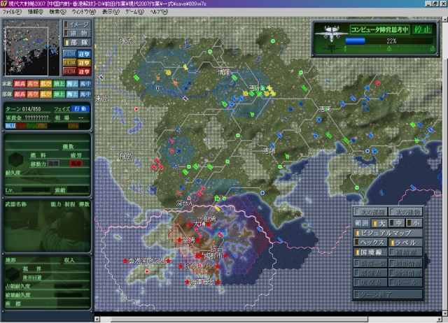Open the 地形情報 terrain info
The image size is (448, 323).
405,263
